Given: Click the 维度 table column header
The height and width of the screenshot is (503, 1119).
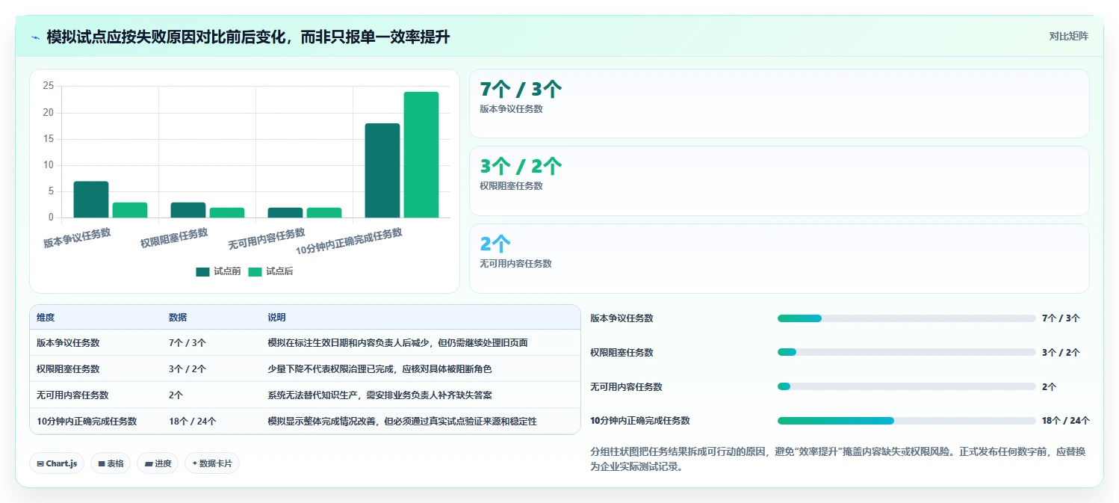Looking at the screenshot, I should point(46,318).
